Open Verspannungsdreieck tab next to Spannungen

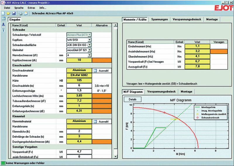[187, 19]
